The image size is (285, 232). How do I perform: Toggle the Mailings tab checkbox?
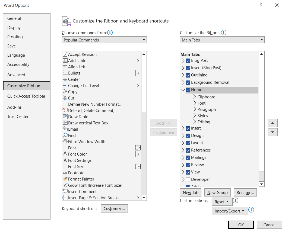pos(188,157)
